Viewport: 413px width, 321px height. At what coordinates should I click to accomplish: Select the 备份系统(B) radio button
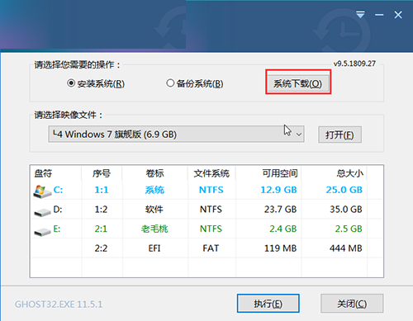(x=170, y=83)
